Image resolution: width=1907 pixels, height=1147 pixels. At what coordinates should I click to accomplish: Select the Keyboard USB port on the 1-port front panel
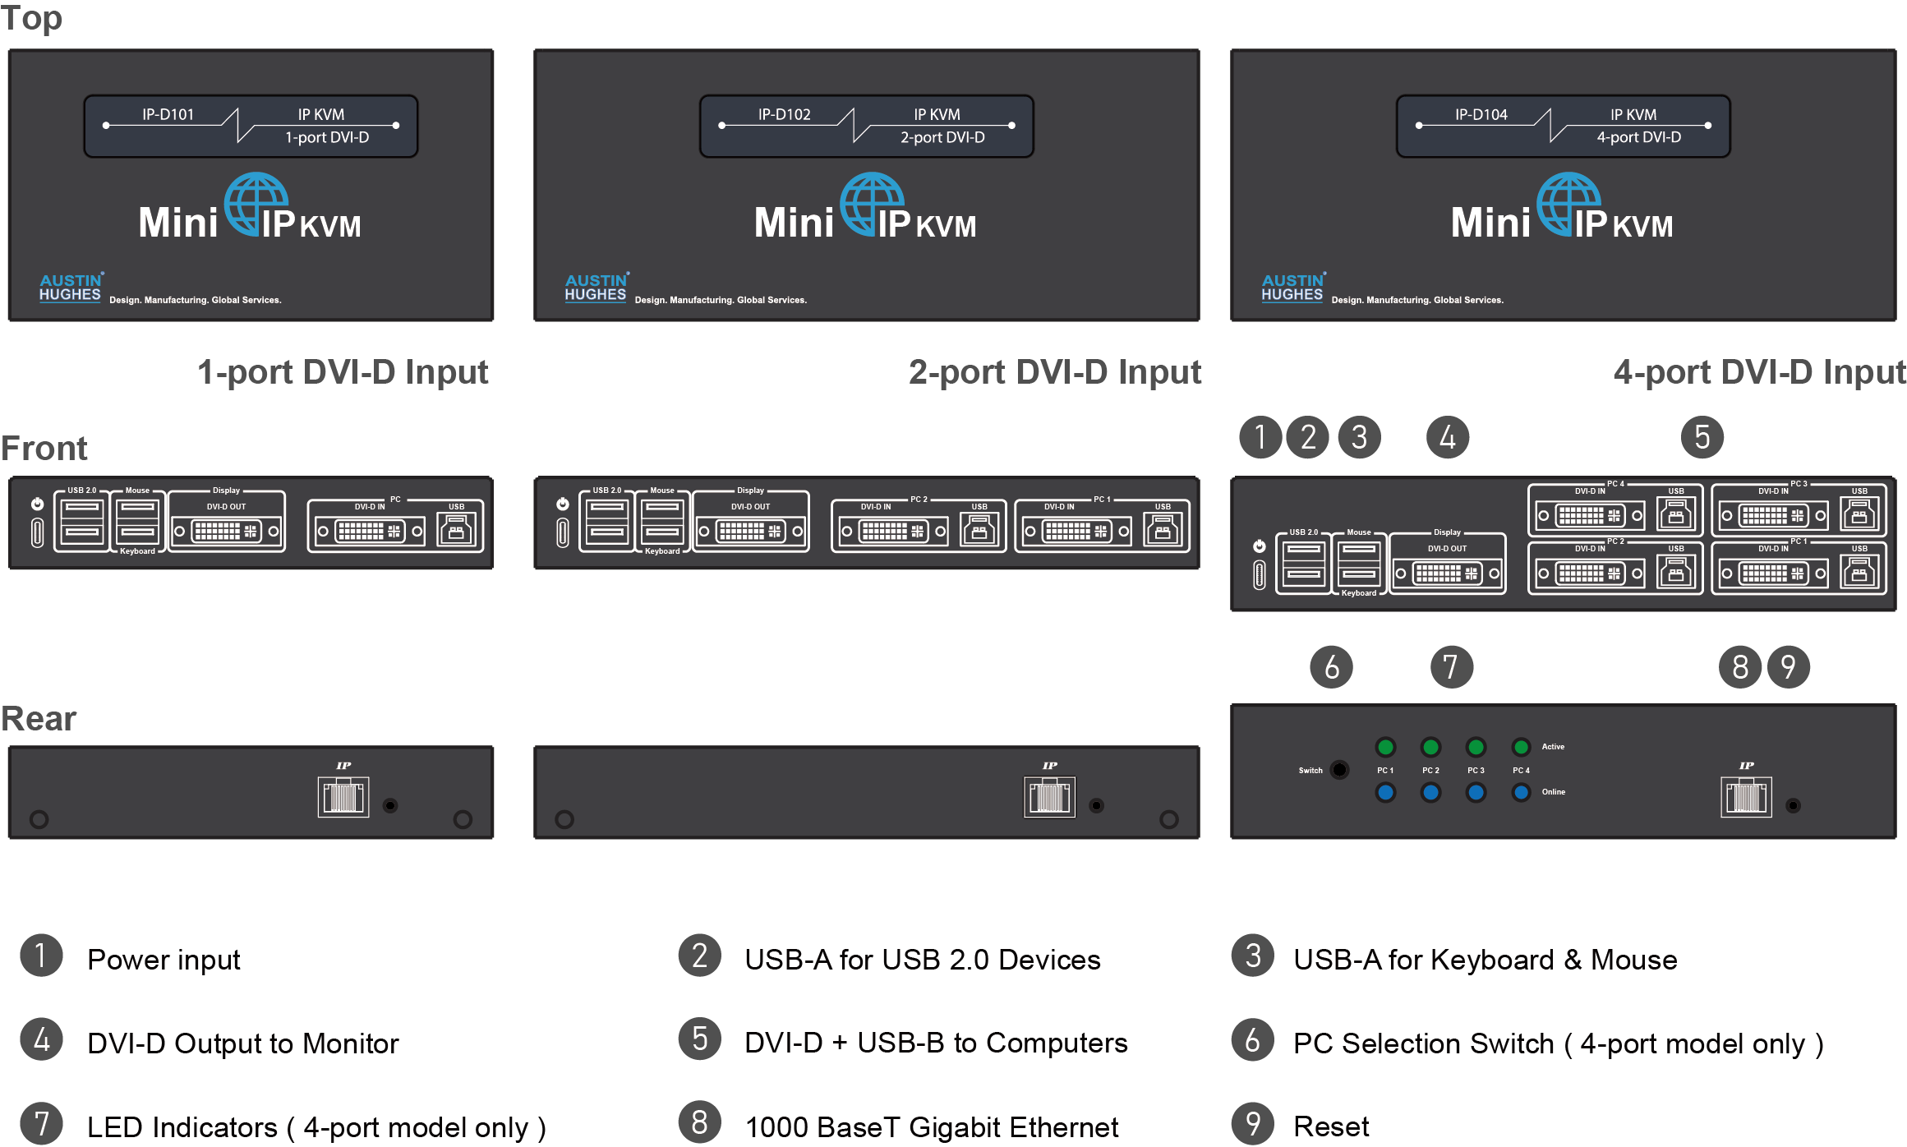point(137,533)
